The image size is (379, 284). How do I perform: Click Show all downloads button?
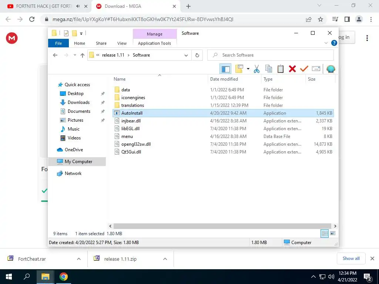pyautogui.click(x=351, y=258)
